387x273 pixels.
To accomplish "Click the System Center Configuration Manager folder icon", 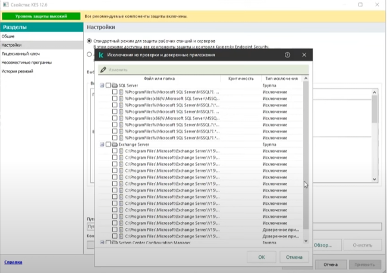I will tap(114, 242).
